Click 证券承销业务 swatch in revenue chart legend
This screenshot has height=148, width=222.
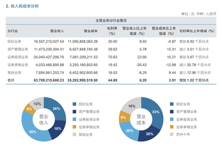tap(75, 127)
